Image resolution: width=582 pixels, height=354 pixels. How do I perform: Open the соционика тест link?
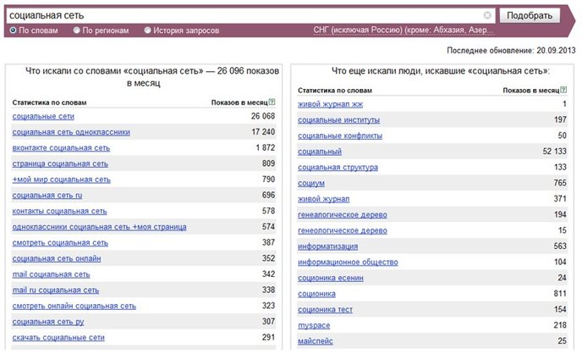325,309
